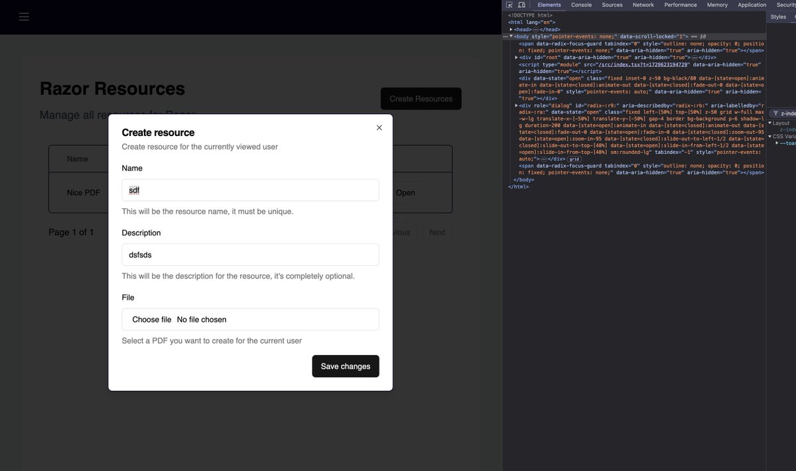The height and width of the screenshot is (471, 796).
Task: Click the inspect element picker icon
Action: click(x=509, y=5)
